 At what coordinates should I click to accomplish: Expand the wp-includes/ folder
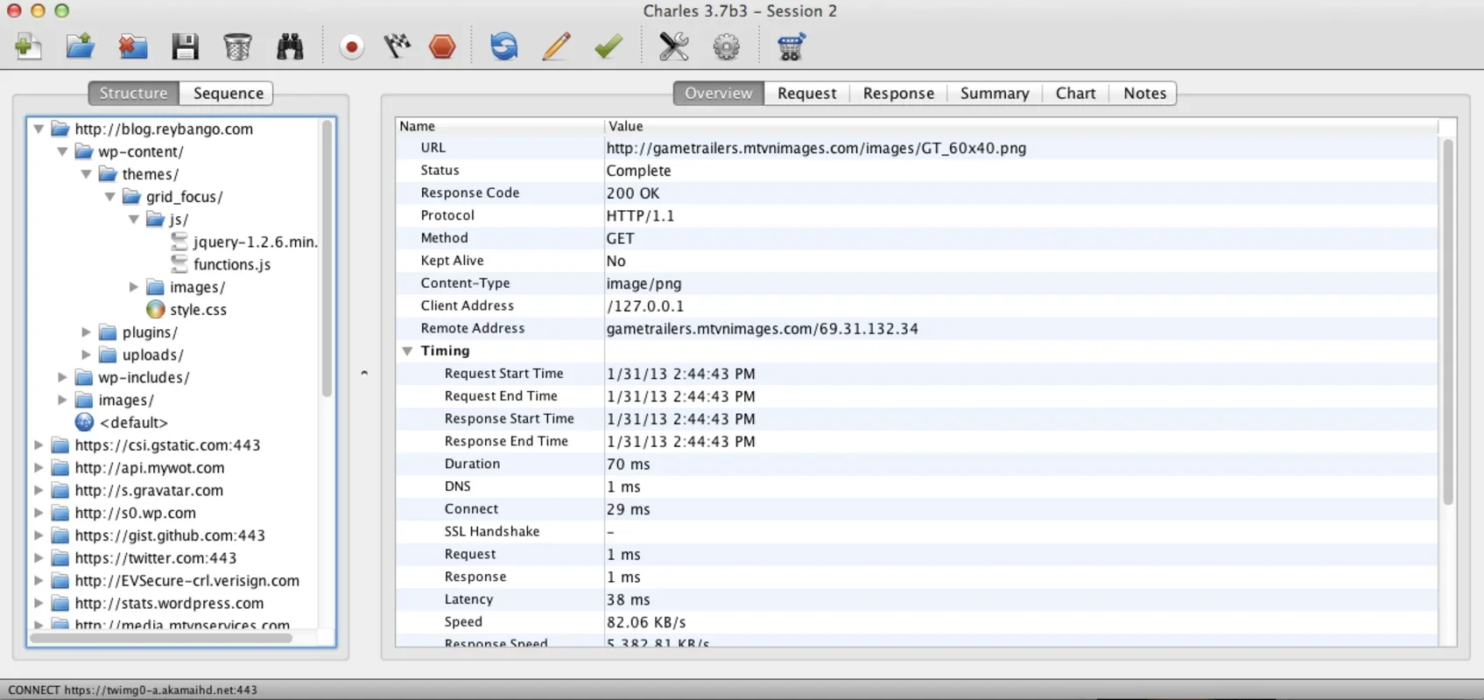pyautogui.click(x=62, y=378)
